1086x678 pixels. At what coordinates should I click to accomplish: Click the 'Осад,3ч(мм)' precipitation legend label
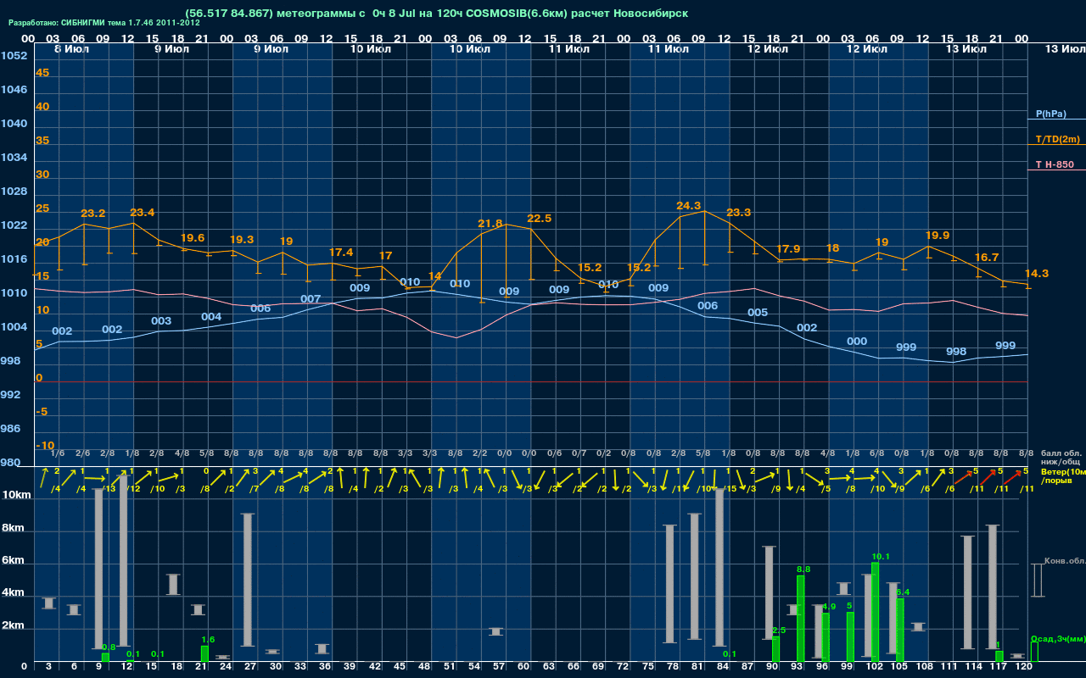click(1057, 638)
